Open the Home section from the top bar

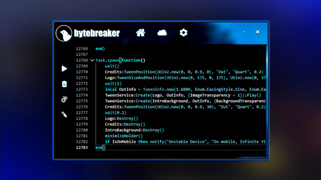(140, 32)
